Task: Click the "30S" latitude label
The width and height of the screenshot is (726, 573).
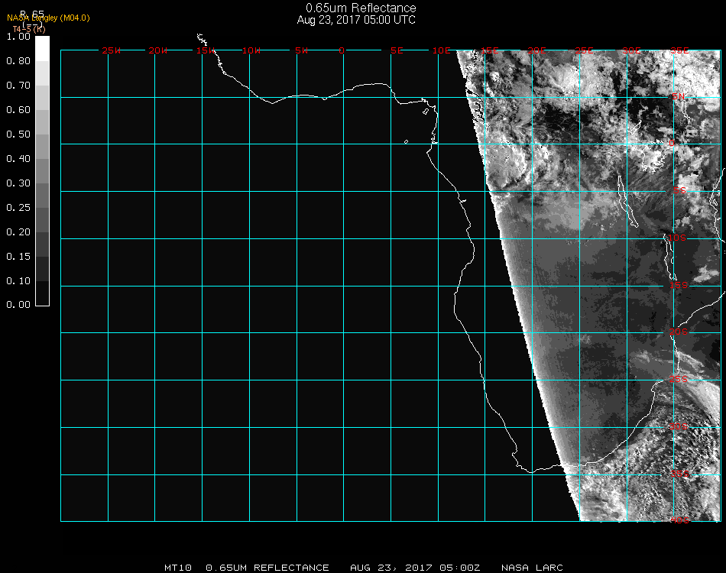Action: (x=679, y=426)
